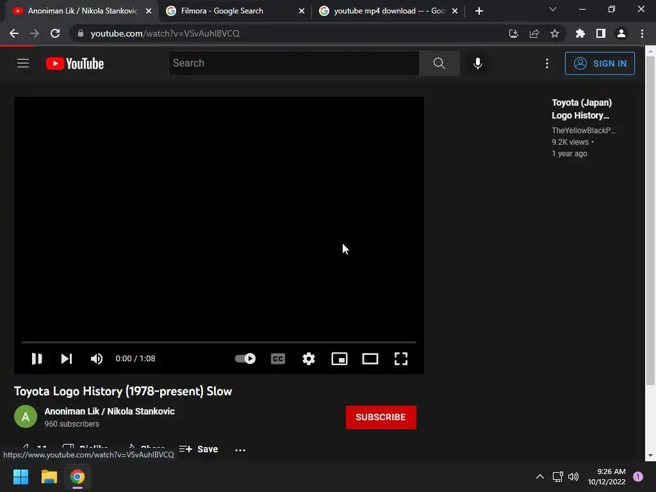Open the system volume tray icon
Viewport: 656px width, 492px height.
pyautogui.click(x=573, y=477)
